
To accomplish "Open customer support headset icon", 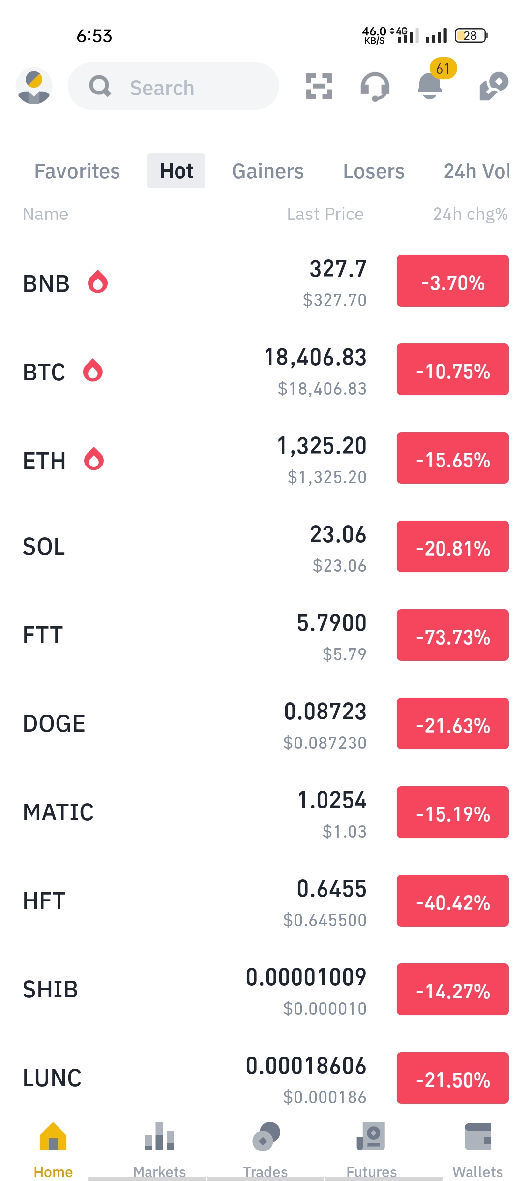I will [x=375, y=87].
